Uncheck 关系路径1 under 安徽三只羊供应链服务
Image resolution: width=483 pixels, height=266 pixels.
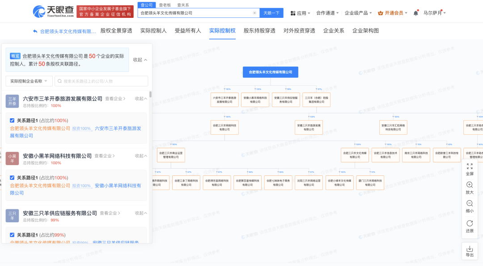[x=12, y=235]
